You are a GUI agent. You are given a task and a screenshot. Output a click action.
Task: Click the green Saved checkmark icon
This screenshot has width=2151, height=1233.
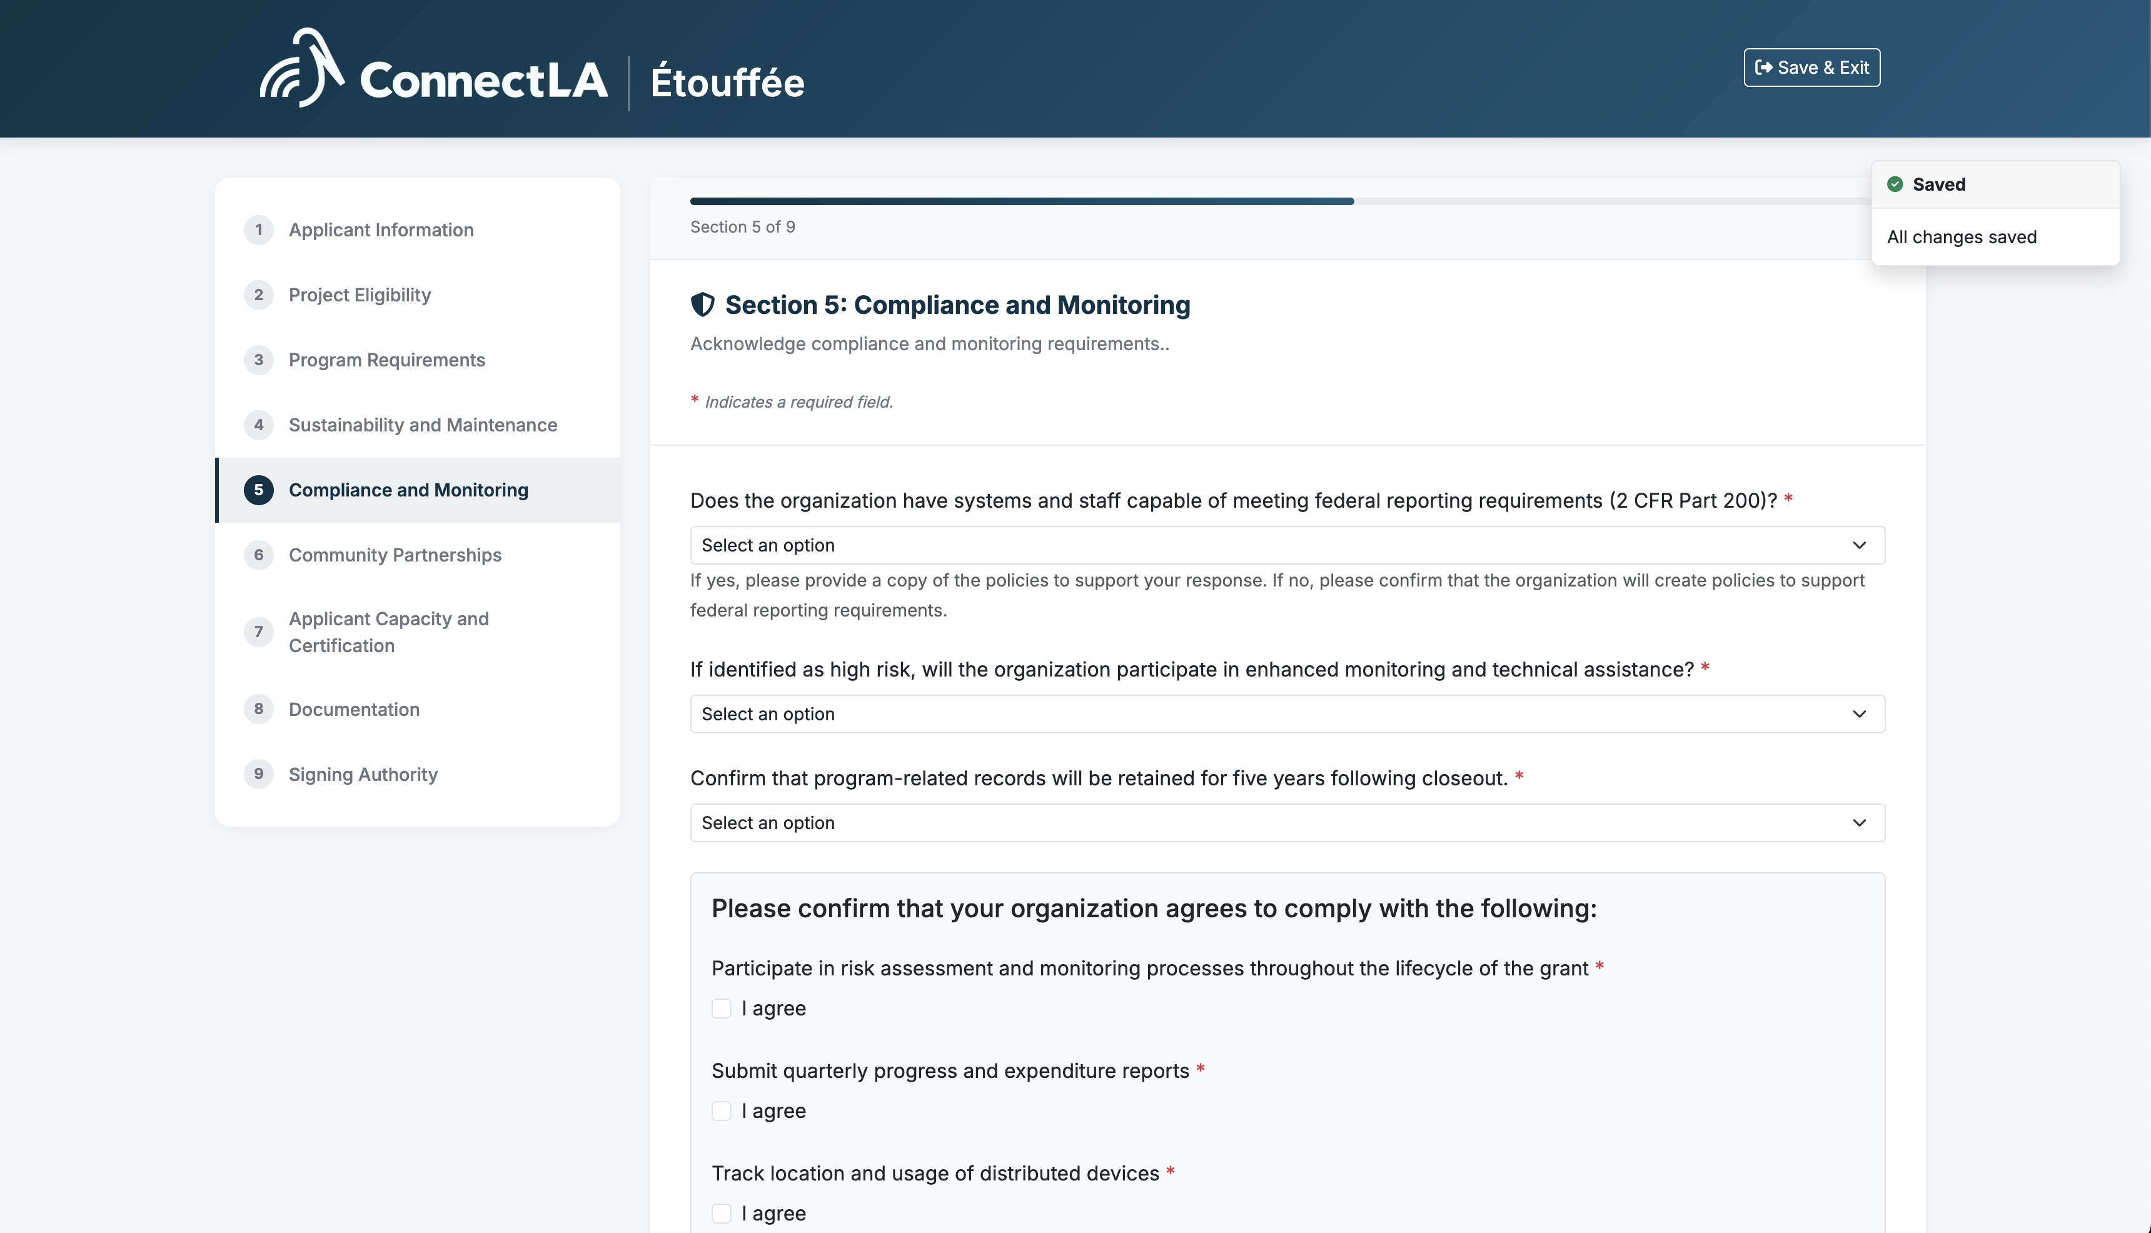[x=1895, y=184]
